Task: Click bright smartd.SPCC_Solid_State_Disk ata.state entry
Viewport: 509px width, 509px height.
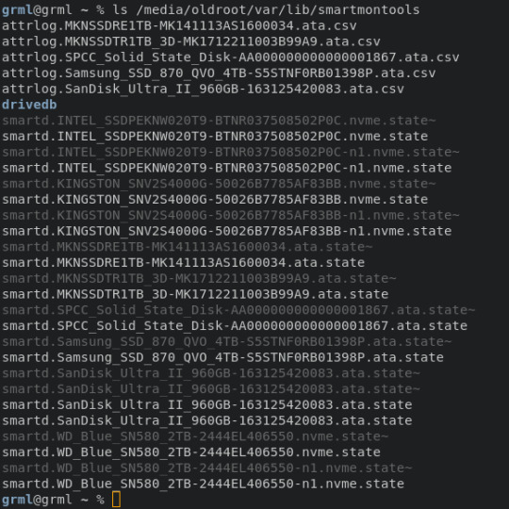Action: pos(235,326)
